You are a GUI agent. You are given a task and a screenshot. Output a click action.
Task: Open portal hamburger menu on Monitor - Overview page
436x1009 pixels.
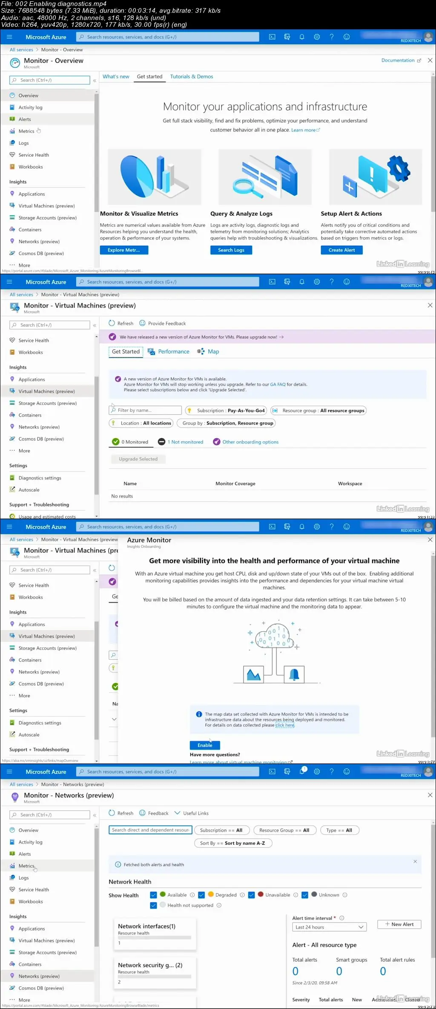click(x=9, y=37)
